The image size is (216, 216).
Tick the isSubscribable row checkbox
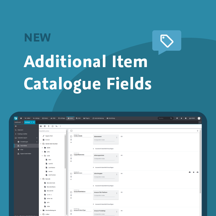point(71,137)
